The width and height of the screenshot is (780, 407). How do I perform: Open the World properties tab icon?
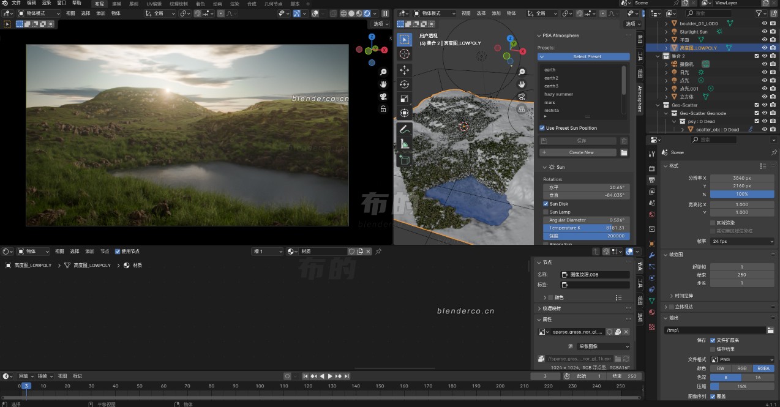click(651, 214)
